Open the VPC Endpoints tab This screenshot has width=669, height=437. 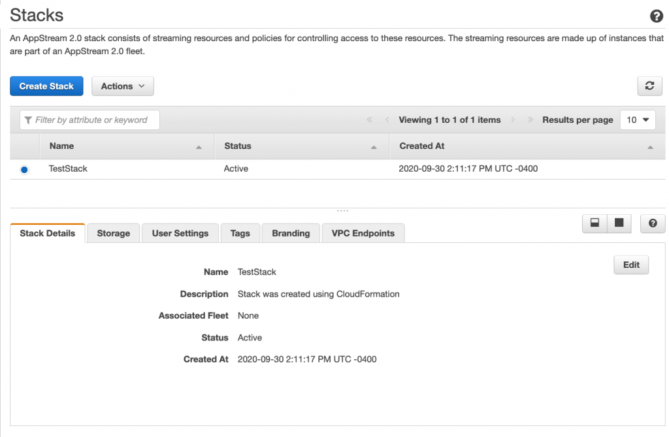(x=363, y=233)
